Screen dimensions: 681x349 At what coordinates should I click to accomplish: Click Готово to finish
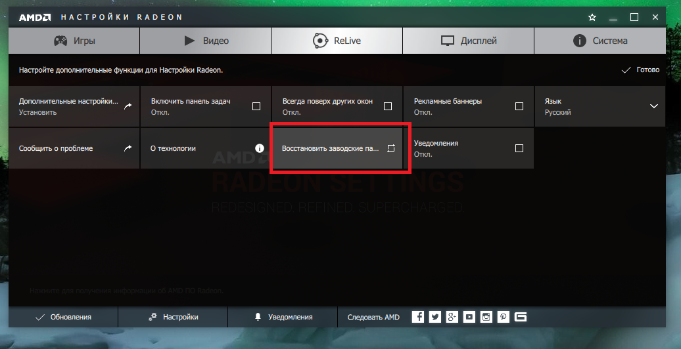(641, 70)
